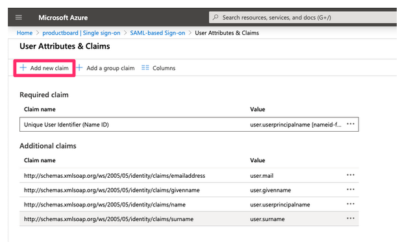Click the Microsoft Azure logo text
The height and width of the screenshot is (242, 413).
(x=63, y=18)
